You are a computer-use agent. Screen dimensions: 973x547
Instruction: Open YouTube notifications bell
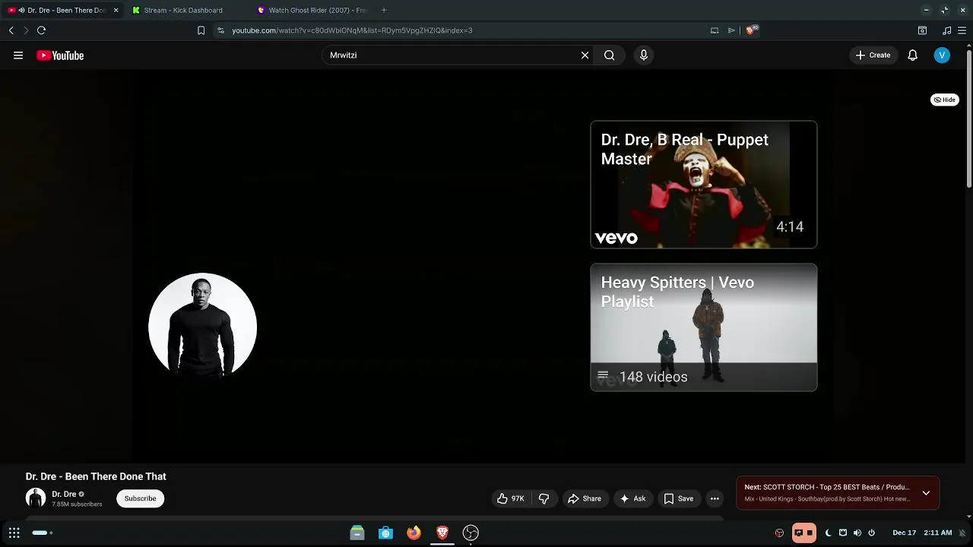pyautogui.click(x=912, y=55)
